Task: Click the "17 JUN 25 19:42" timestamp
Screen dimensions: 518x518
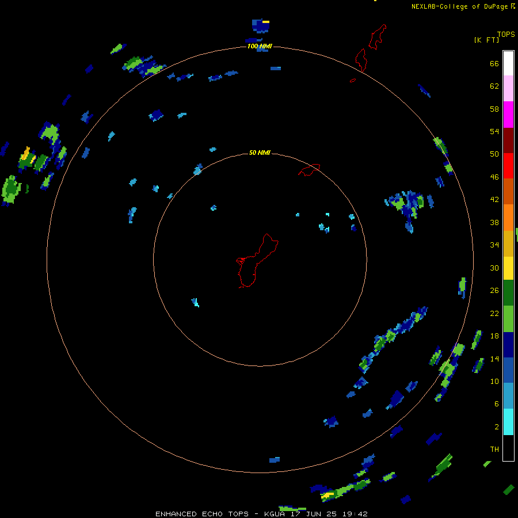Action: click(329, 514)
